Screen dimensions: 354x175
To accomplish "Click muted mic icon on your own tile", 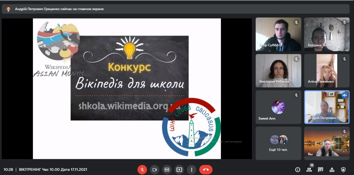I will (x=345, y=132).
